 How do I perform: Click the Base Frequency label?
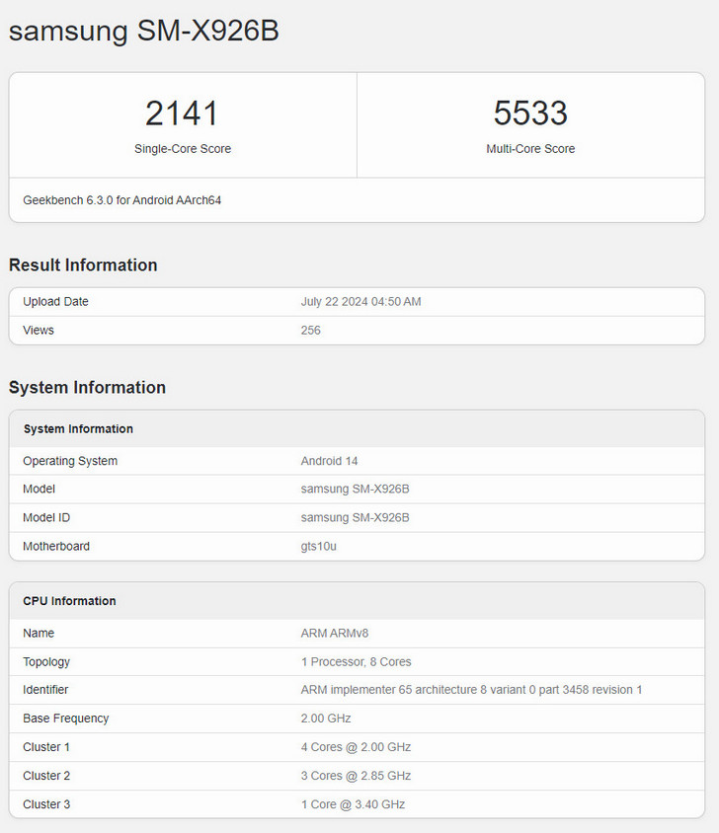tap(65, 719)
